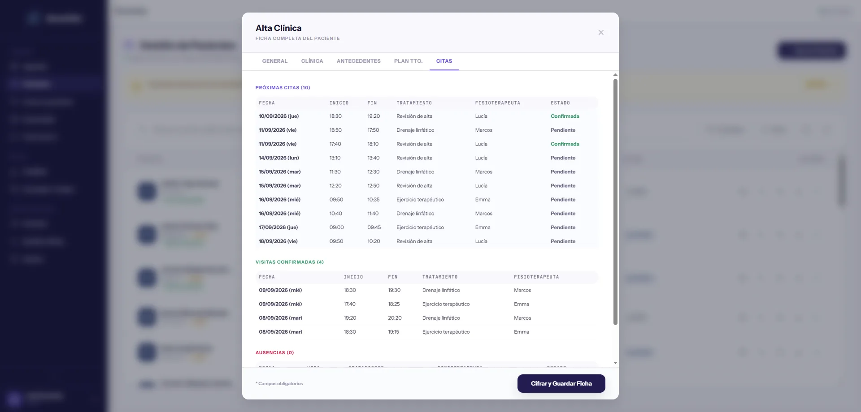Select the 10/09/2026 18:30 appointment row

[x=426, y=116]
